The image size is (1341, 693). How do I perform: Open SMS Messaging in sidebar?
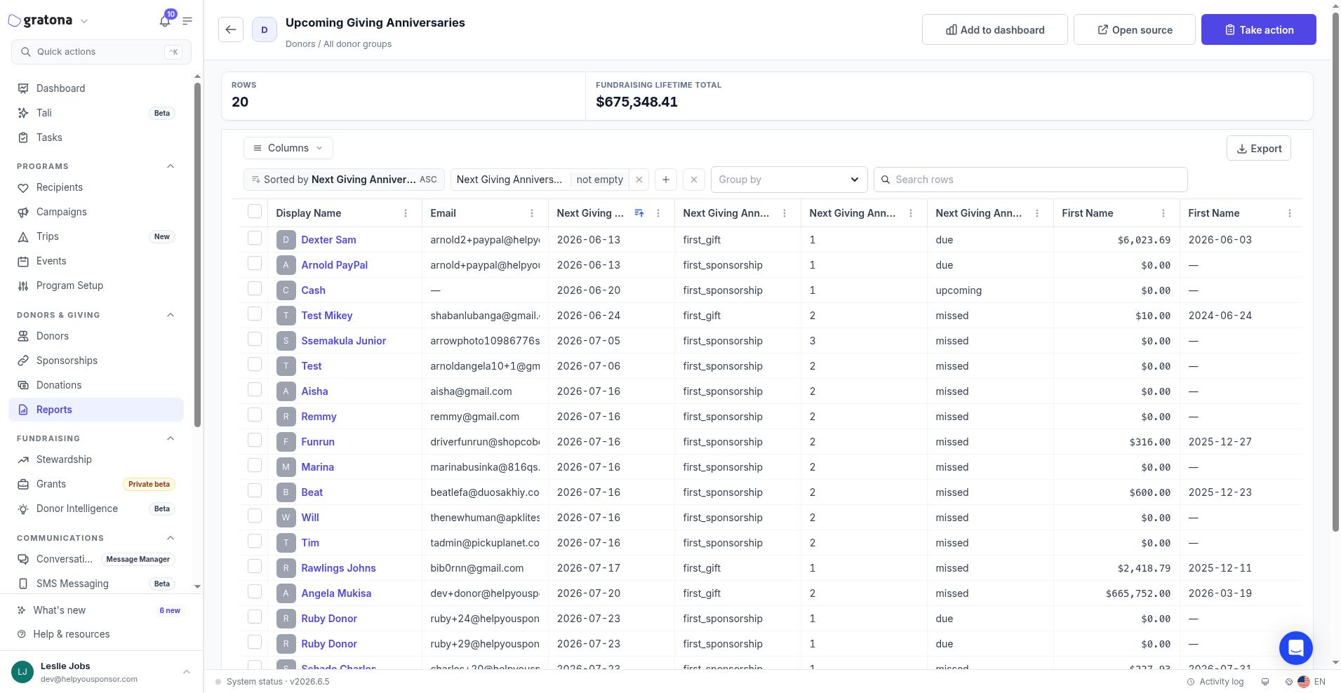(x=96, y=584)
